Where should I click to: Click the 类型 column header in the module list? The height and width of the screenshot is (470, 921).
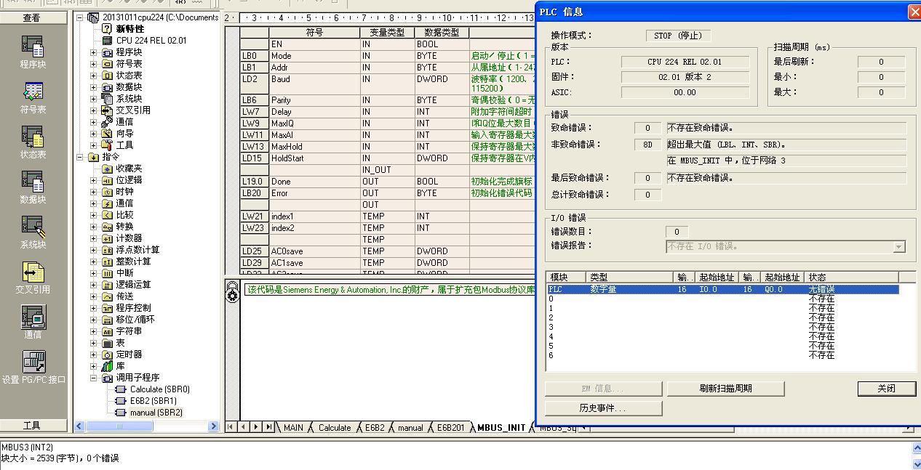coord(631,277)
